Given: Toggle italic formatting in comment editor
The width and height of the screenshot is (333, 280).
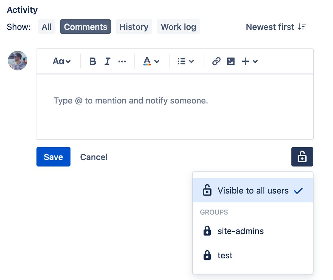Looking at the screenshot, I should (x=107, y=61).
